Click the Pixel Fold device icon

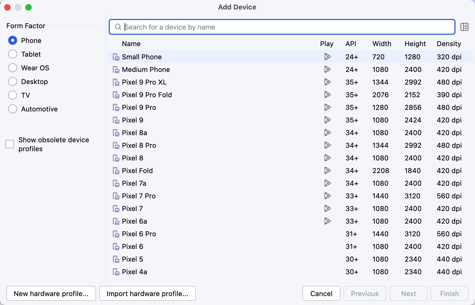point(116,171)
